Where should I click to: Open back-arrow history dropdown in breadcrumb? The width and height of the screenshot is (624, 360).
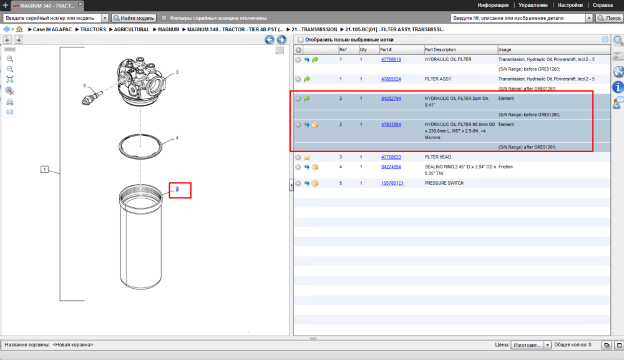pyautogui.click(x=12, y=29)
